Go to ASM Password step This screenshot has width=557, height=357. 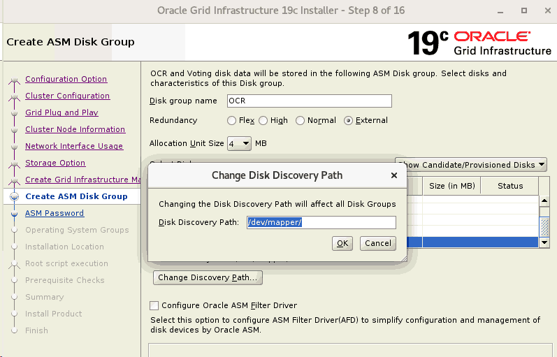55,213
